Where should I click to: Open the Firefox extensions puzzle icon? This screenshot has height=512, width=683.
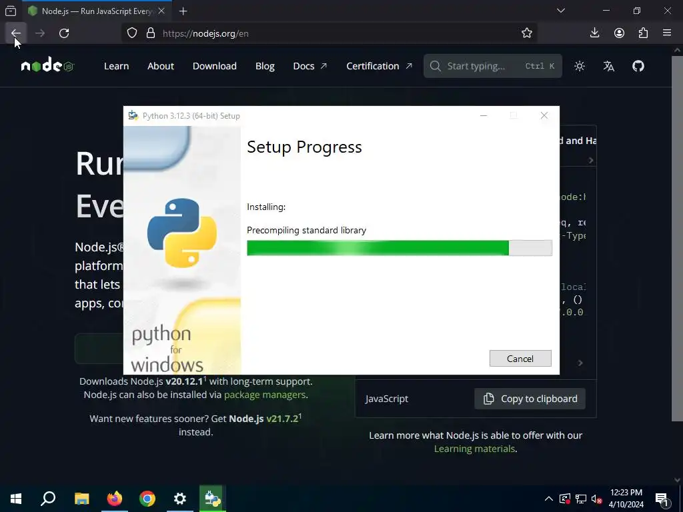[643, 33]
